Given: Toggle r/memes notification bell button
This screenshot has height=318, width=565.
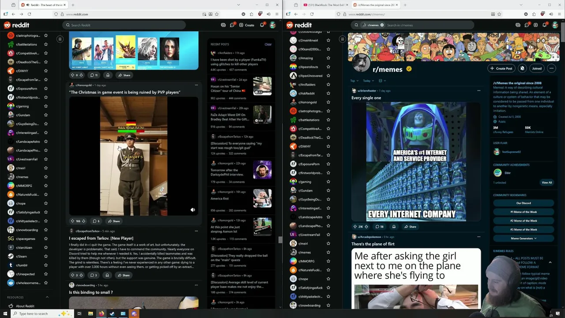Looking at the screenshot, I should (522, 68).
